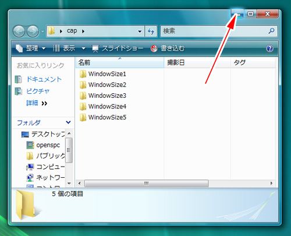Open the 整理 dropdown arrow
This screenshot has height=236, width=291.
pyautogui.click(x=44, y=48)
